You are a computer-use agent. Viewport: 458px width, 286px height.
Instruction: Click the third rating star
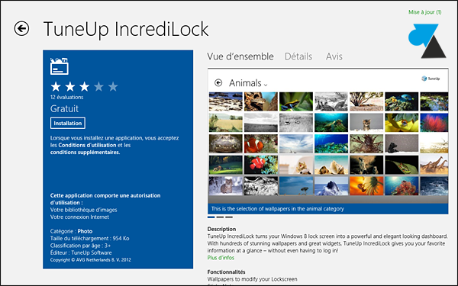tap(85, 86)
